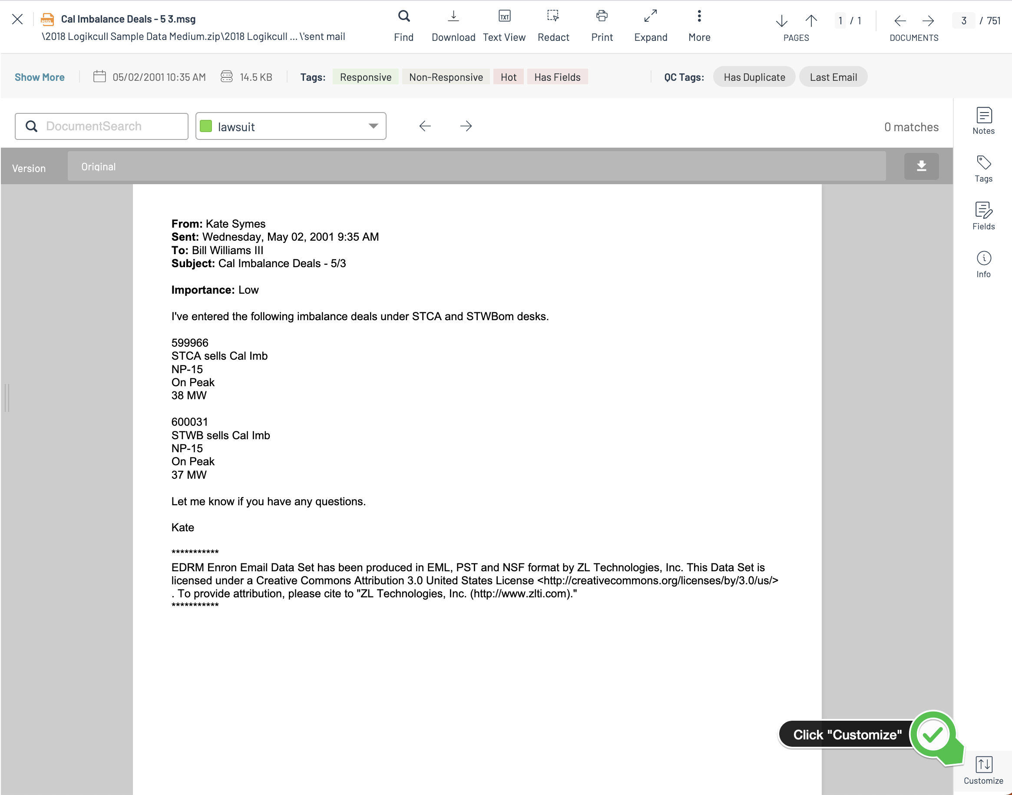Image resolution: width=1012 pixels, height=795 pixels.
Task: Toggle the Has Fields tag
Action: [x=557, y=77]
